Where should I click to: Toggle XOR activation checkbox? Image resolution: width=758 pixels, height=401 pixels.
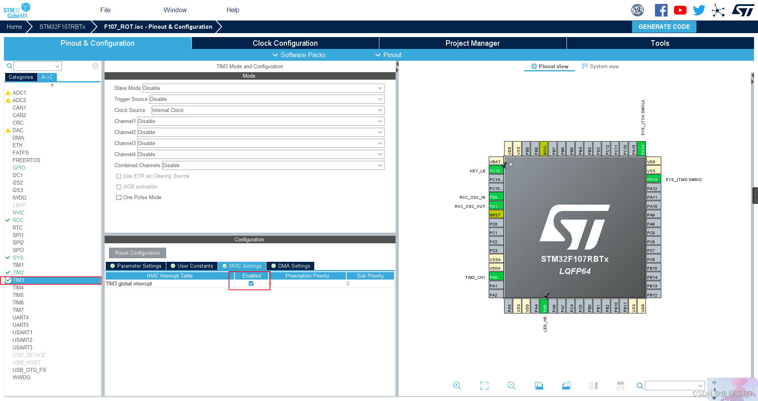pyautogui.click(x=119, y=187)
